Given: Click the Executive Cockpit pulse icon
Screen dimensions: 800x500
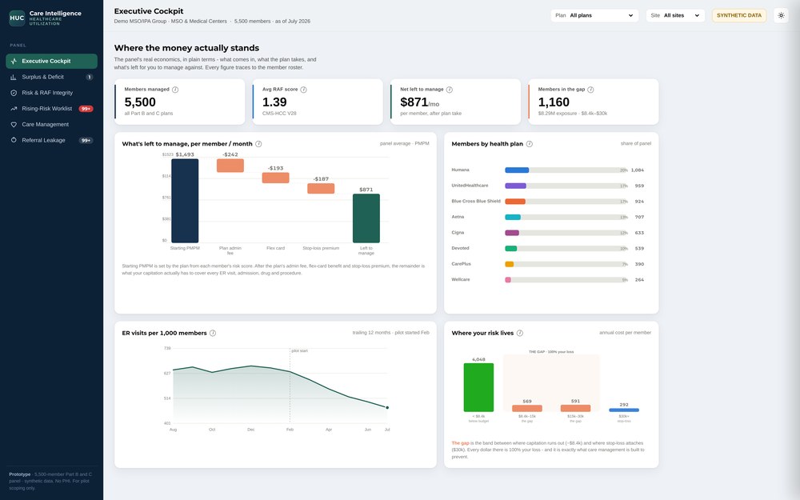Looking at the screenshot, I should coord(14,62).
